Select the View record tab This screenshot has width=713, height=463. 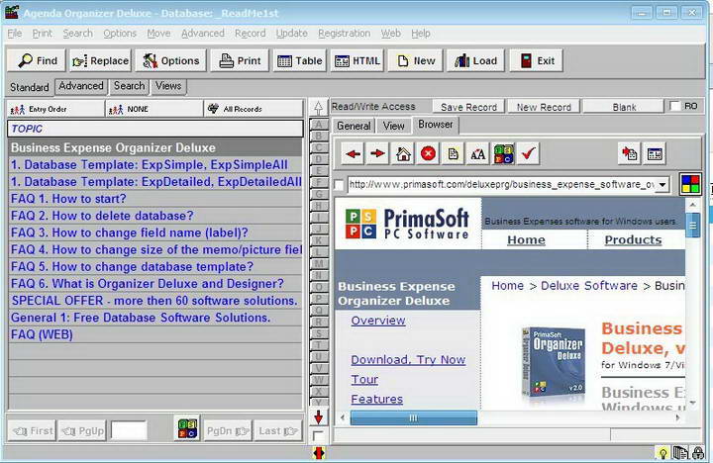click(394, 126)
